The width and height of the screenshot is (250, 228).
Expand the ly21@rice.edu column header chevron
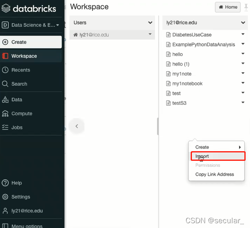[243, 23]
